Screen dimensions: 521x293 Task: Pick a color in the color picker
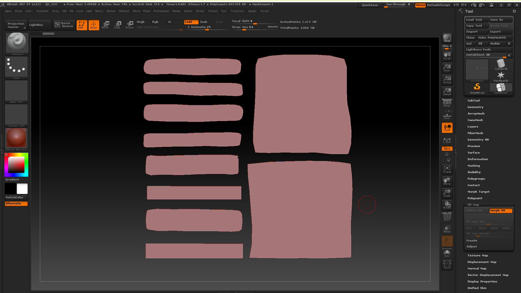click(x=16, y=165)
